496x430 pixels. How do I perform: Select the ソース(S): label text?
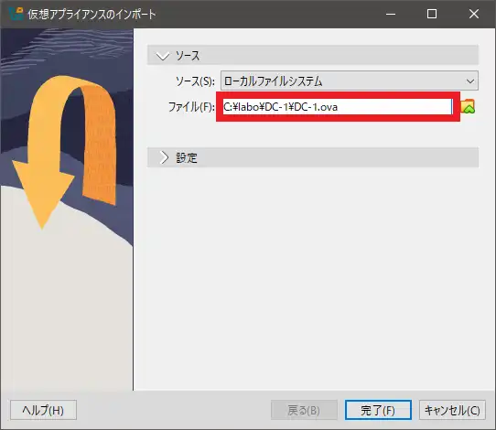pyautogui.click(x=195, y=81)
